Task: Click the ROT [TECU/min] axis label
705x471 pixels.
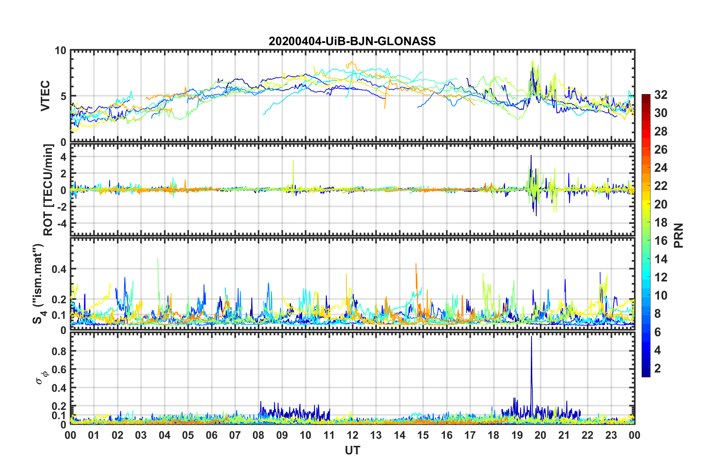Action: (x=48, y=190)
